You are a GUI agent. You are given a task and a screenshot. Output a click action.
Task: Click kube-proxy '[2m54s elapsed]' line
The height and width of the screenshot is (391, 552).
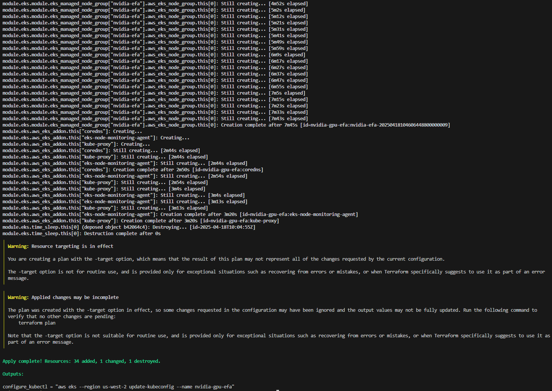(x=105, y=183)
